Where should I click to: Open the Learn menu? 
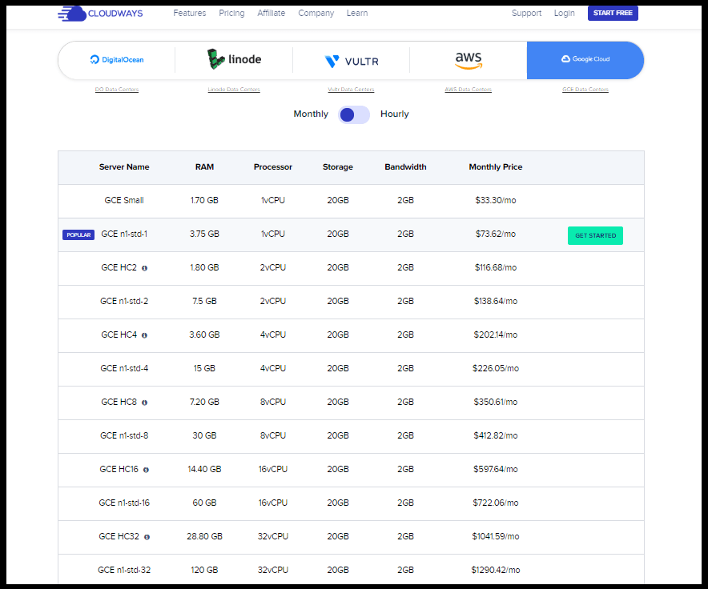[x=357, y=13]
